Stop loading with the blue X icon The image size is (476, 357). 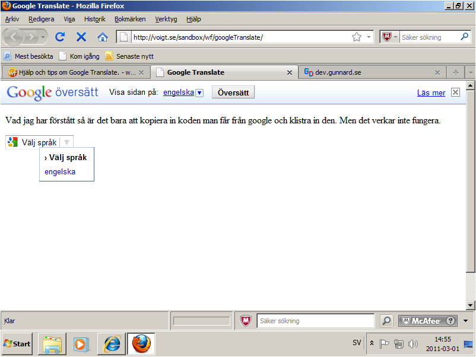point(81,37)
